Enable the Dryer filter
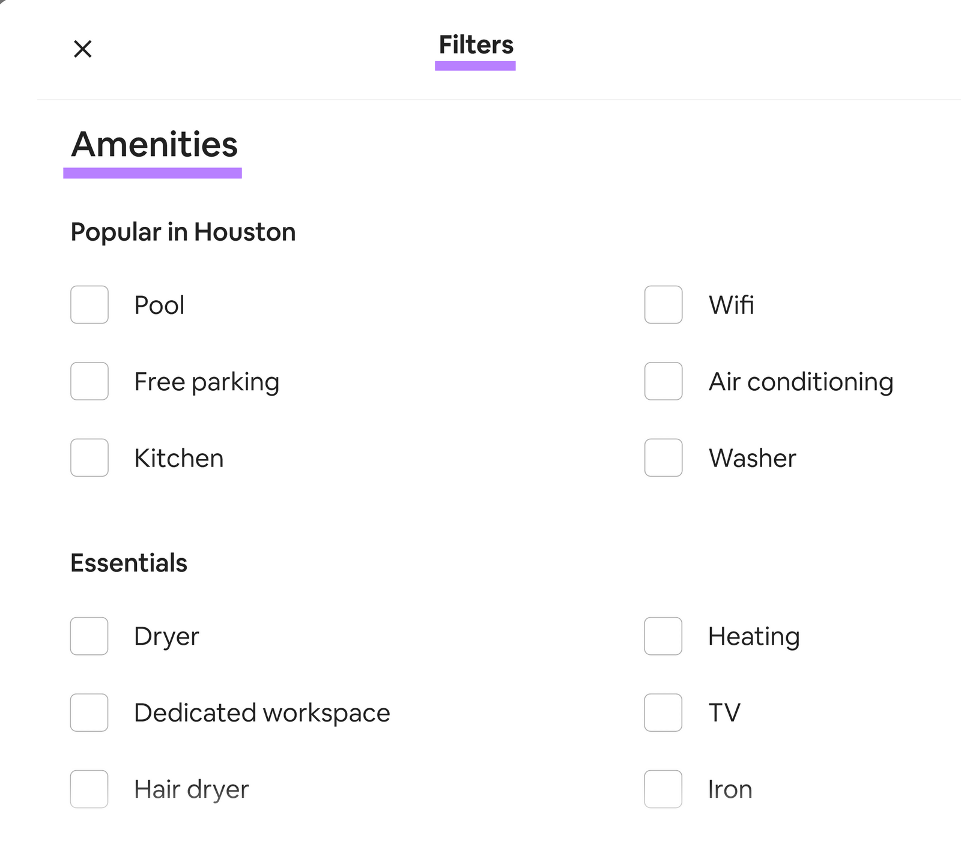The width and height of the screenshot is (961, 847). click(88, 636)
